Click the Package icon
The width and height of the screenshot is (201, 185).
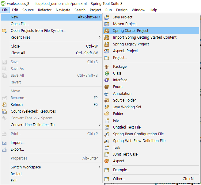click(107, 67)
